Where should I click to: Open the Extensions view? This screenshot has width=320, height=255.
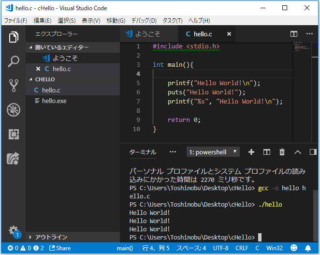pos(14,134)
